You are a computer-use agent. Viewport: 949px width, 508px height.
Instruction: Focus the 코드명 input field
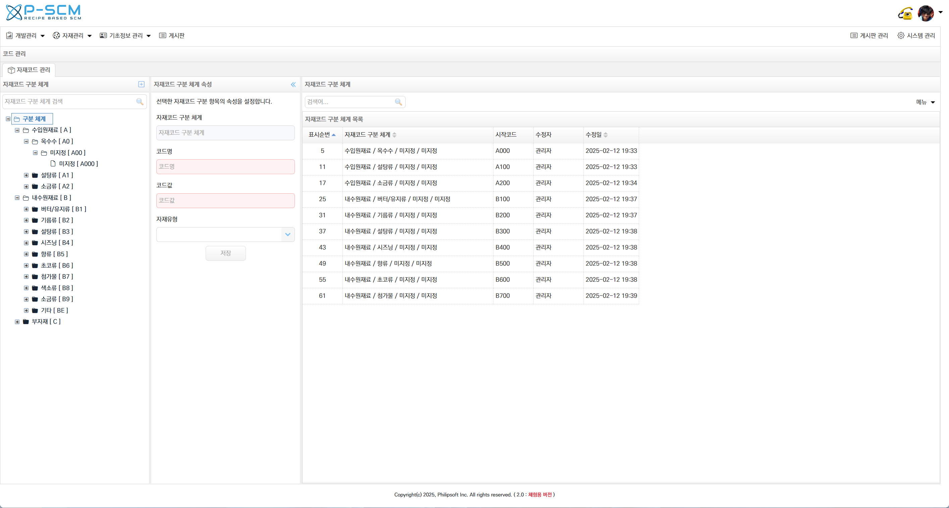pyautogui.click(x=225, y=167)
